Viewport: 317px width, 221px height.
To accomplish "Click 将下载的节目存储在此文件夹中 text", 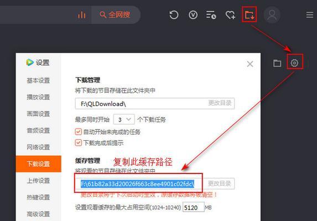I will 115,91.
